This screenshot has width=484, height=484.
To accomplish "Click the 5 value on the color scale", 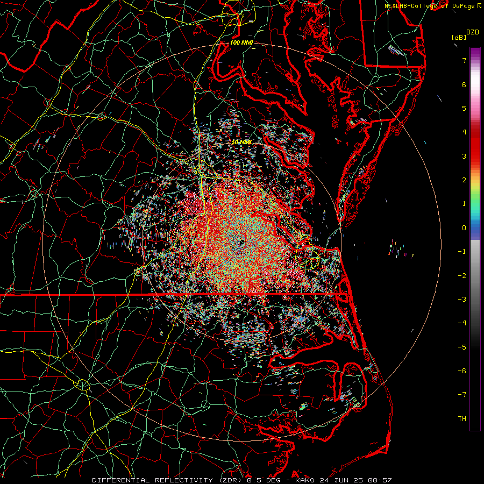I will pos(464,108).
